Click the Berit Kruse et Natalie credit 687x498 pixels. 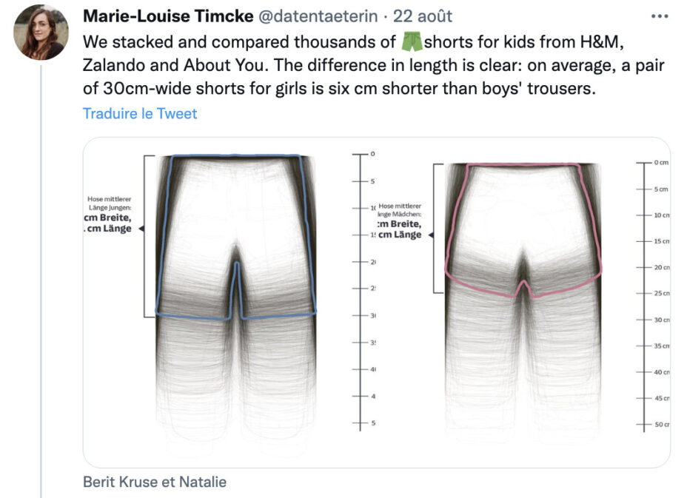click(155, 482)
